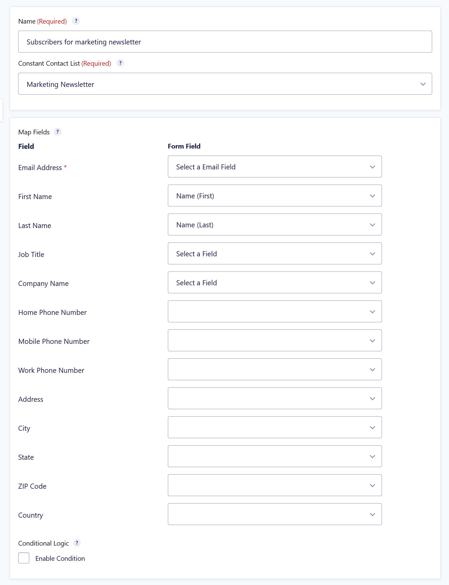Expand the ZIP Code mapping dropdown

click(x=275, y=485)
